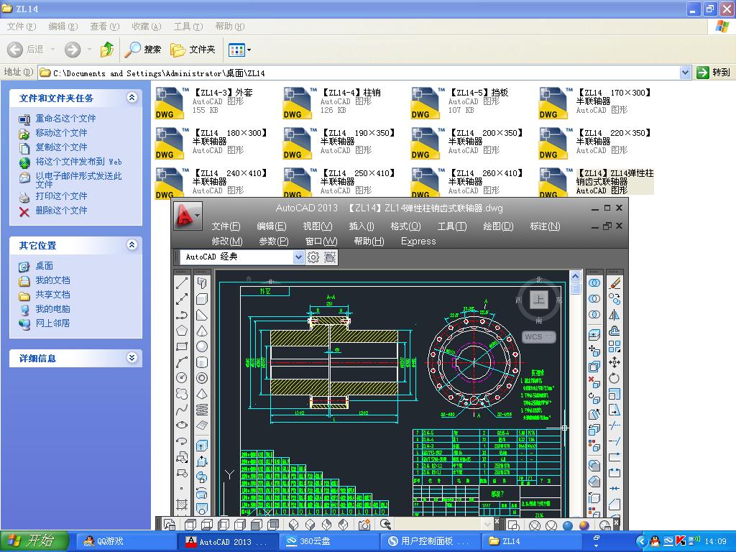Open Explorer's 工具(T) menu
Screen dimensions: 736x552
click(x=188, y=27)
